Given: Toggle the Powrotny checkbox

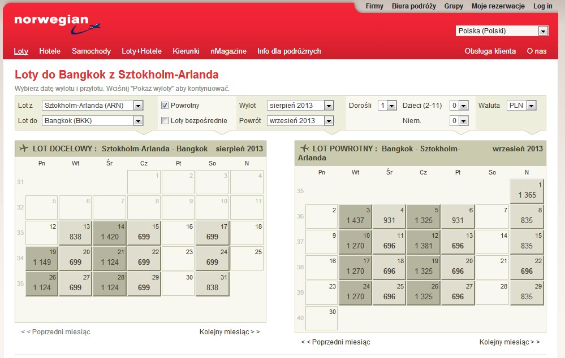Looking at the screenshot, I should [165, 106].
